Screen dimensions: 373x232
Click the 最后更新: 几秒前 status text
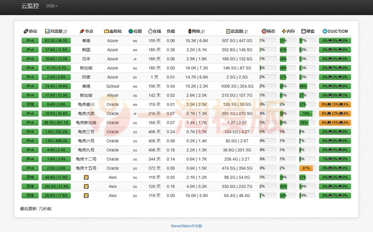(x=36, y=209)
